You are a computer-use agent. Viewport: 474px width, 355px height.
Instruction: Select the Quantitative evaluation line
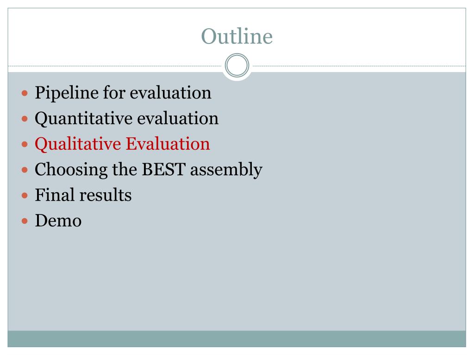(127, 119)
